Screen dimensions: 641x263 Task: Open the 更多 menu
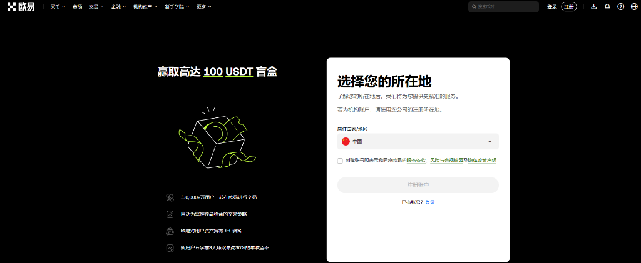click(203, 7)
